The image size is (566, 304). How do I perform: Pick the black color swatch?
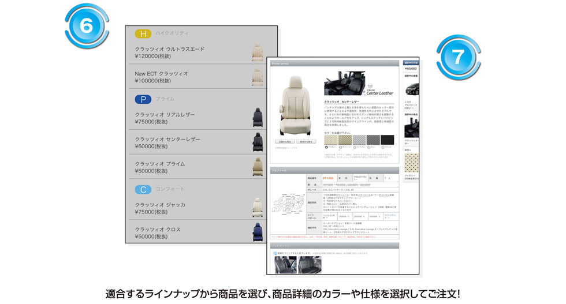pos(387,140)
